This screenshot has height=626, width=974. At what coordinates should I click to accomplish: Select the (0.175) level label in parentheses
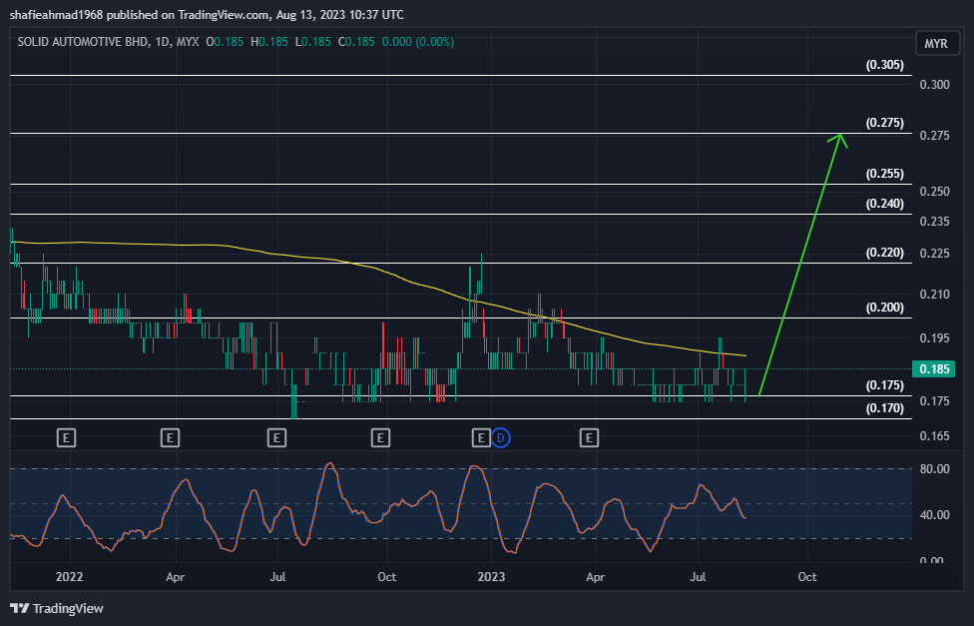(884, 384)
